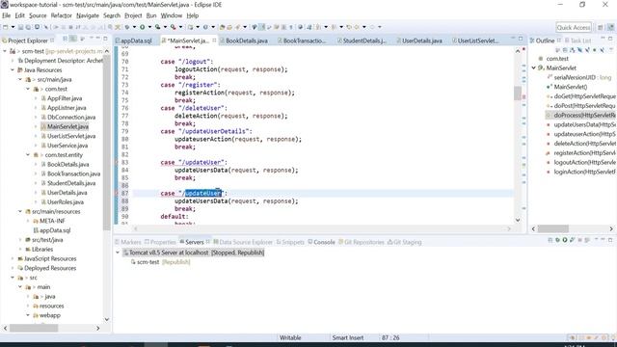Collapse the Java Resources node
The width and height of the screenshot is (617, 347).
(x=13, y=70)
